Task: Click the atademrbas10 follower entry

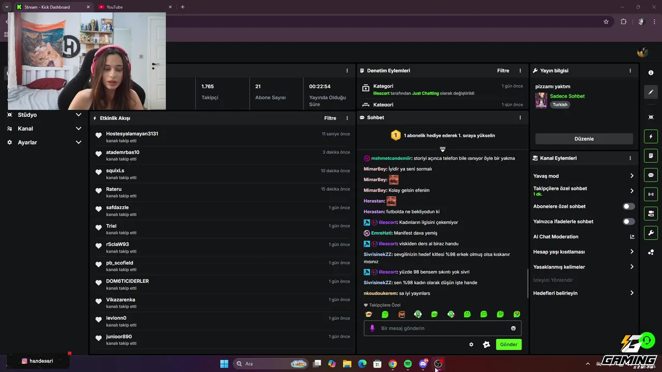Action: coord(222,155)
